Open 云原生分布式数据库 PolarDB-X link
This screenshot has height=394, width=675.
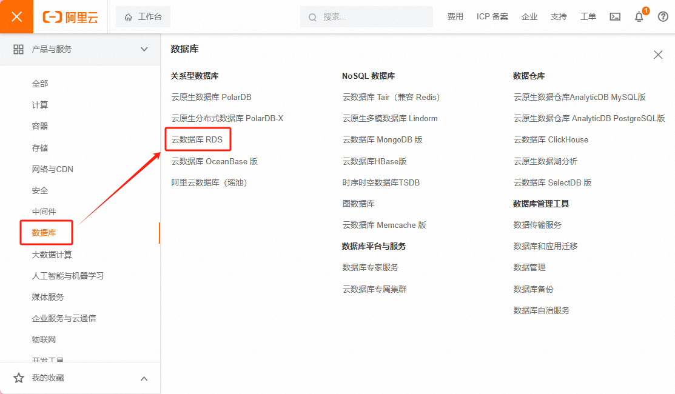[227, 118]
